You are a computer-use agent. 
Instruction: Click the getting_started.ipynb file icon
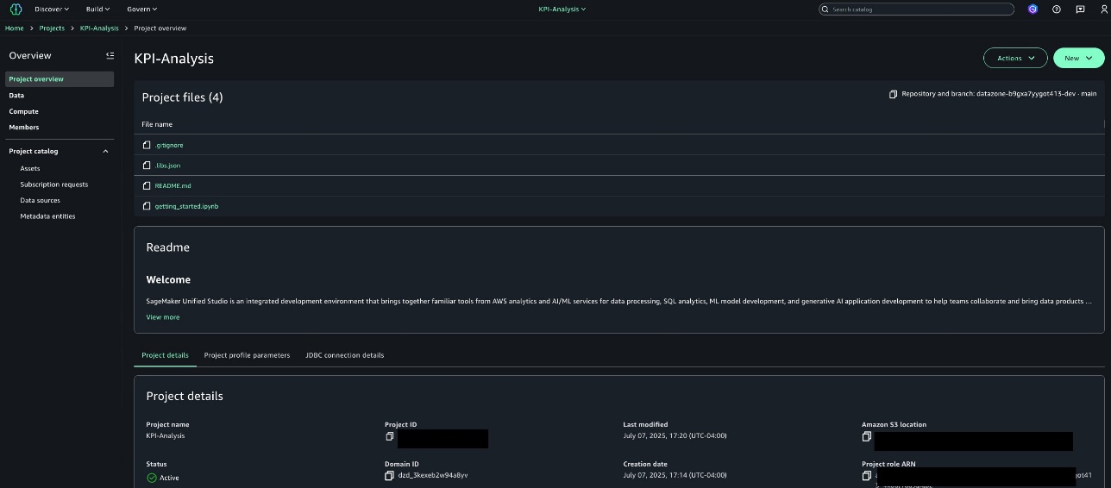point(147,206)
